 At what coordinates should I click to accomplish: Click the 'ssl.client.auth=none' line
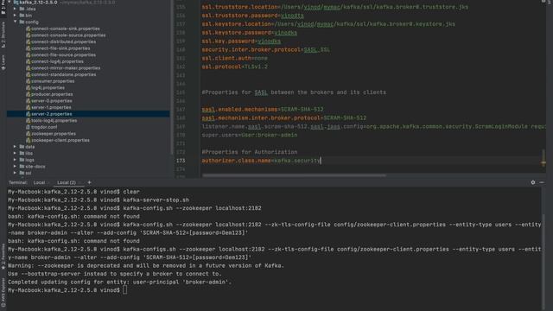pos(234,58)
